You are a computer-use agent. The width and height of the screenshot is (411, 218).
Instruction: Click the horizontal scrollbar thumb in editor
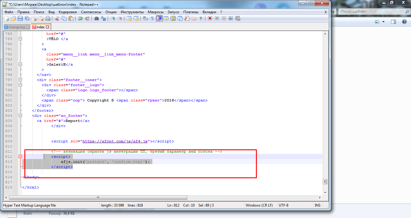pyautogui.click(x=98, y=198)
